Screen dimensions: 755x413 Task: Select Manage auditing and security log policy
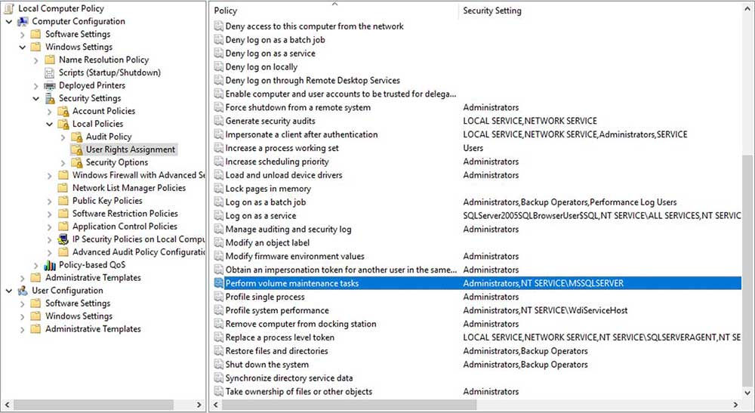288,229
